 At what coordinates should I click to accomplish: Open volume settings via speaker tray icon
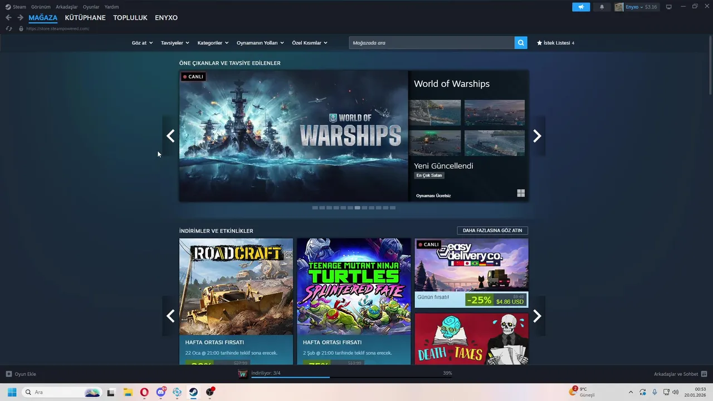[x=675, y=392]
